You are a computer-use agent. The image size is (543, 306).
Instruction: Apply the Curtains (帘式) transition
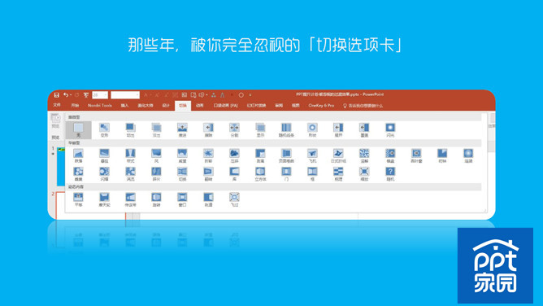coord(130,155)
